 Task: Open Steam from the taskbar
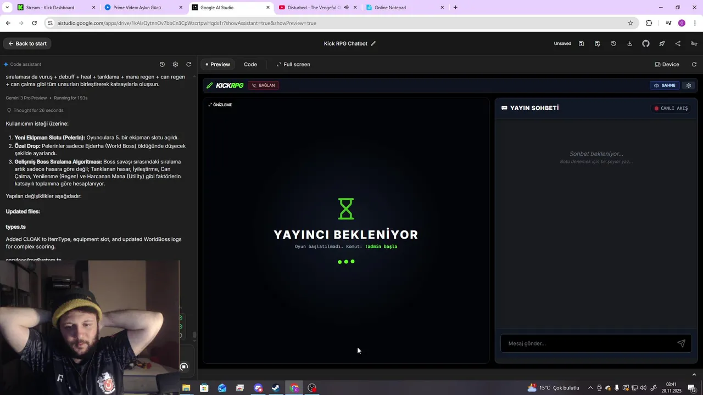coord(276,388)
